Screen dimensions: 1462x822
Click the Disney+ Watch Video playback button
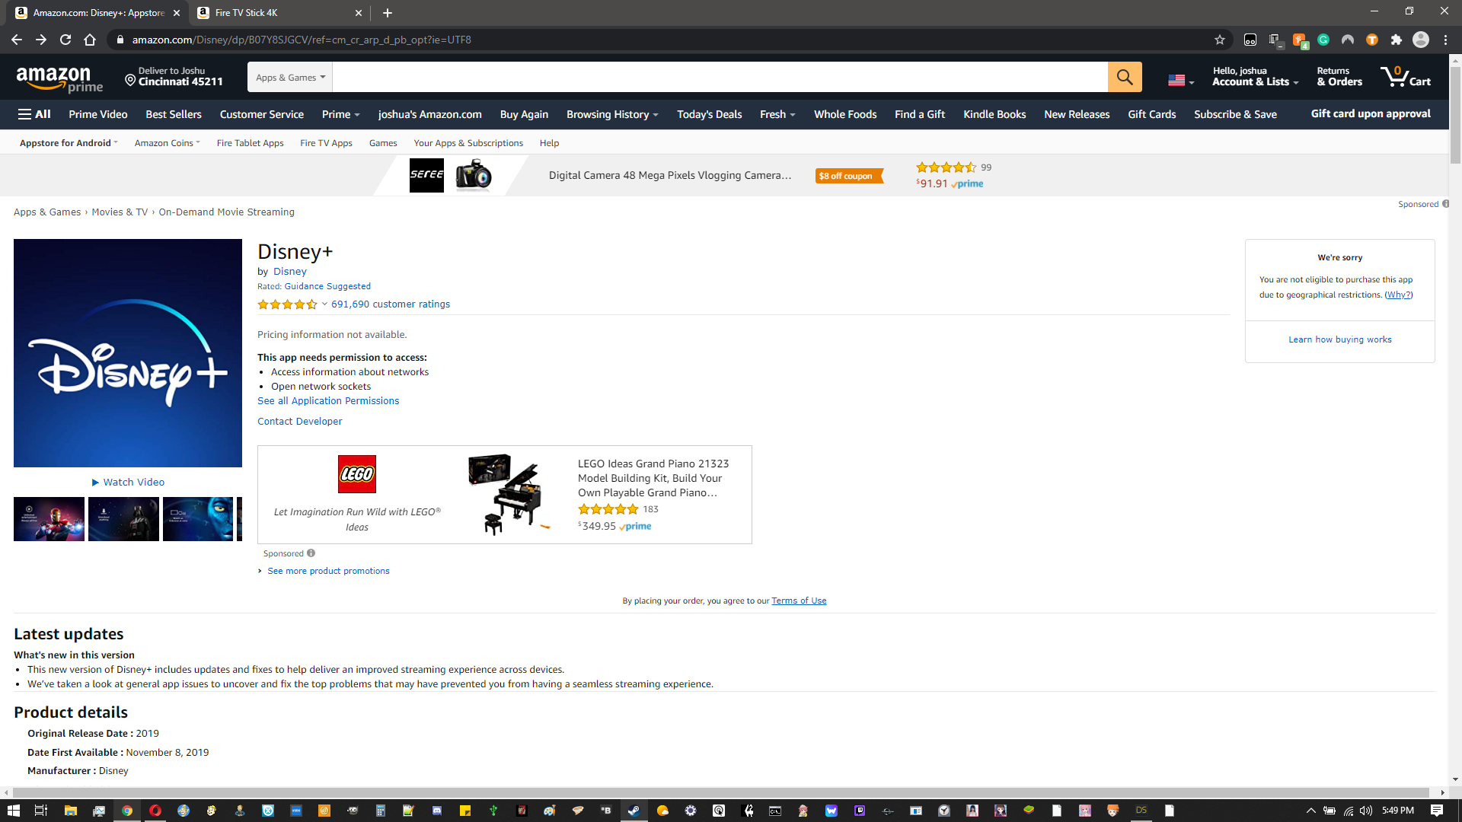pos(127,482)
